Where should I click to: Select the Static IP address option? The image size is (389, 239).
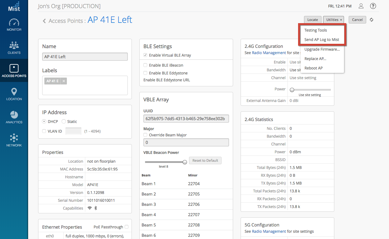64,122
